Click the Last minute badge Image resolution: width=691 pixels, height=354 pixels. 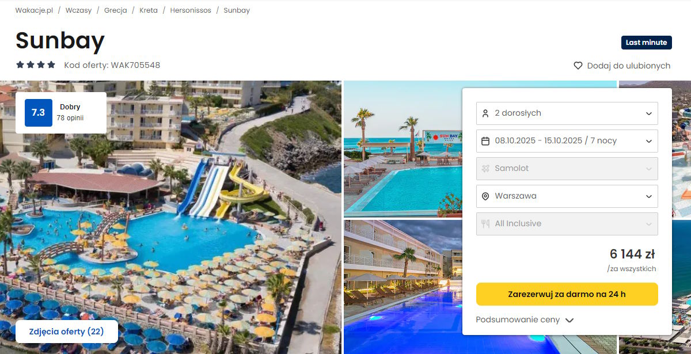[647, 43]
